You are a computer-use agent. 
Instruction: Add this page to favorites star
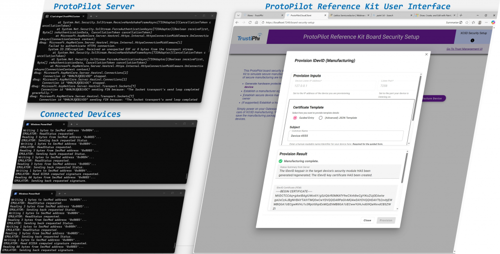467,22
